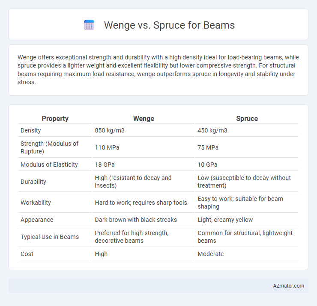This screenshot has height=306, width=317.
Task: Click 'Common for structural, lightweight beams' cell
Action: 245,237
